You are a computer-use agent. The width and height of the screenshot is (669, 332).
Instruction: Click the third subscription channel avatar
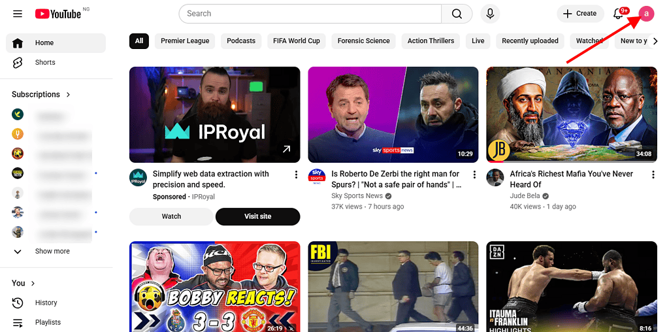pyautogui.click(x=18, y=154)
